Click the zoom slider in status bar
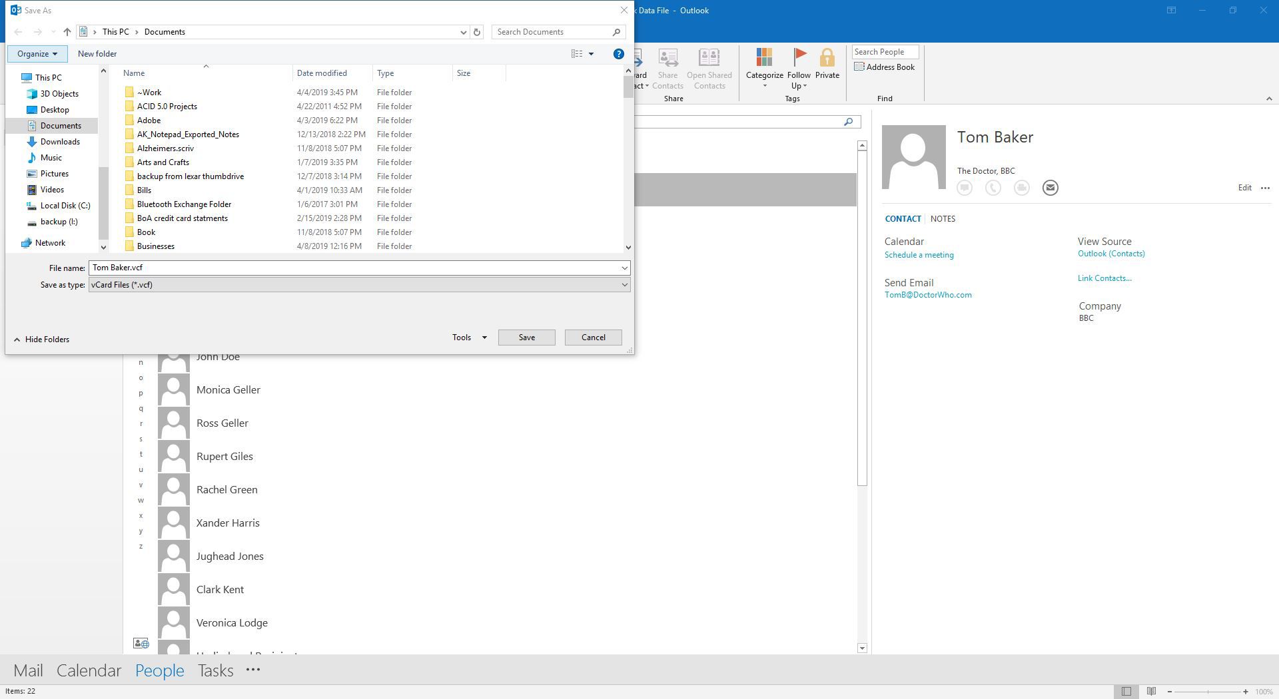 (1208, 692)
